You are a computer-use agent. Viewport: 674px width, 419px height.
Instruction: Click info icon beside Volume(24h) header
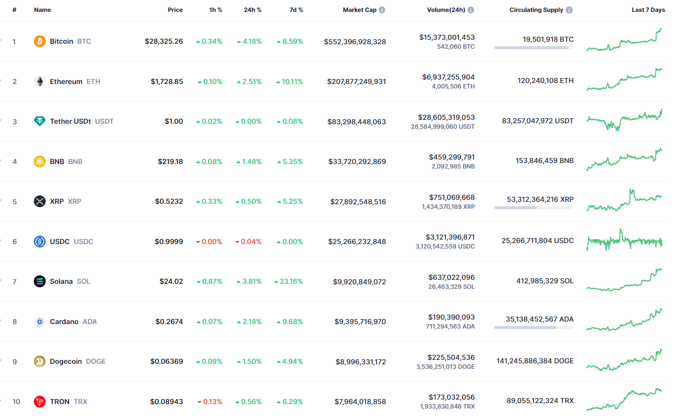tap(471, 10)
